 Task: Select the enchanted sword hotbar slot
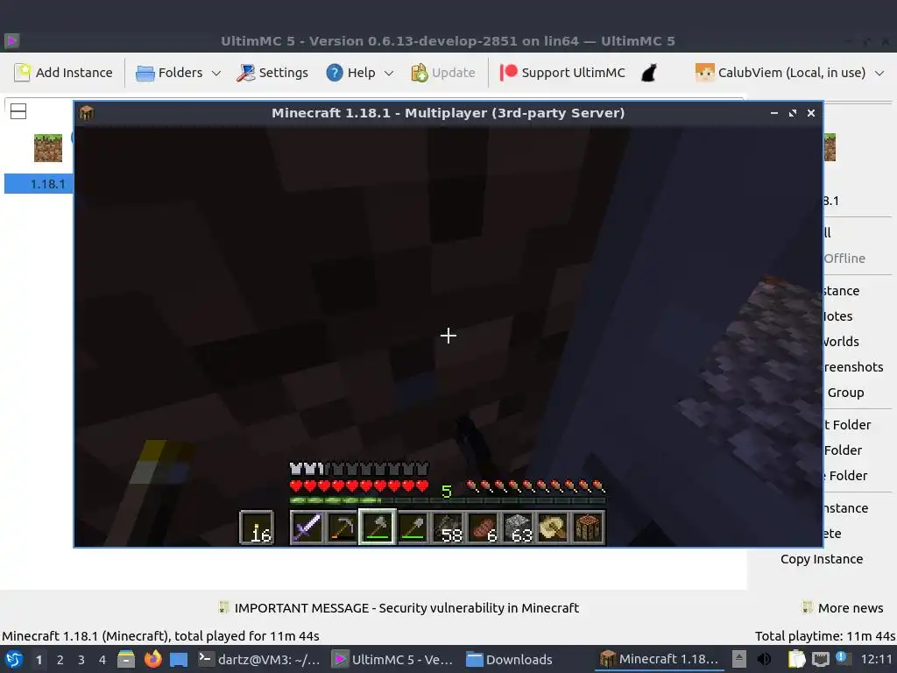point(307,528)
